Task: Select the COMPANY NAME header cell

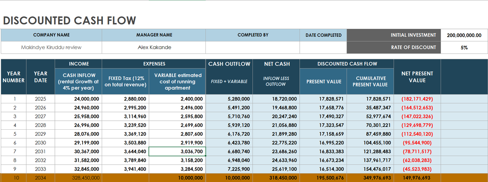Action: click(51, 35)
